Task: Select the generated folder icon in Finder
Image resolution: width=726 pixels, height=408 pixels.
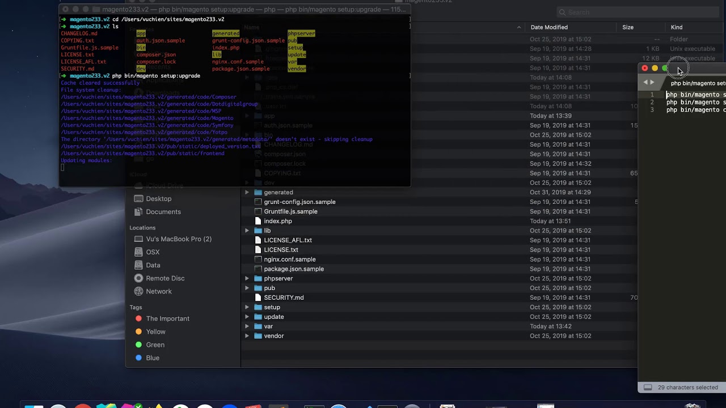Action: coord(258,193)
